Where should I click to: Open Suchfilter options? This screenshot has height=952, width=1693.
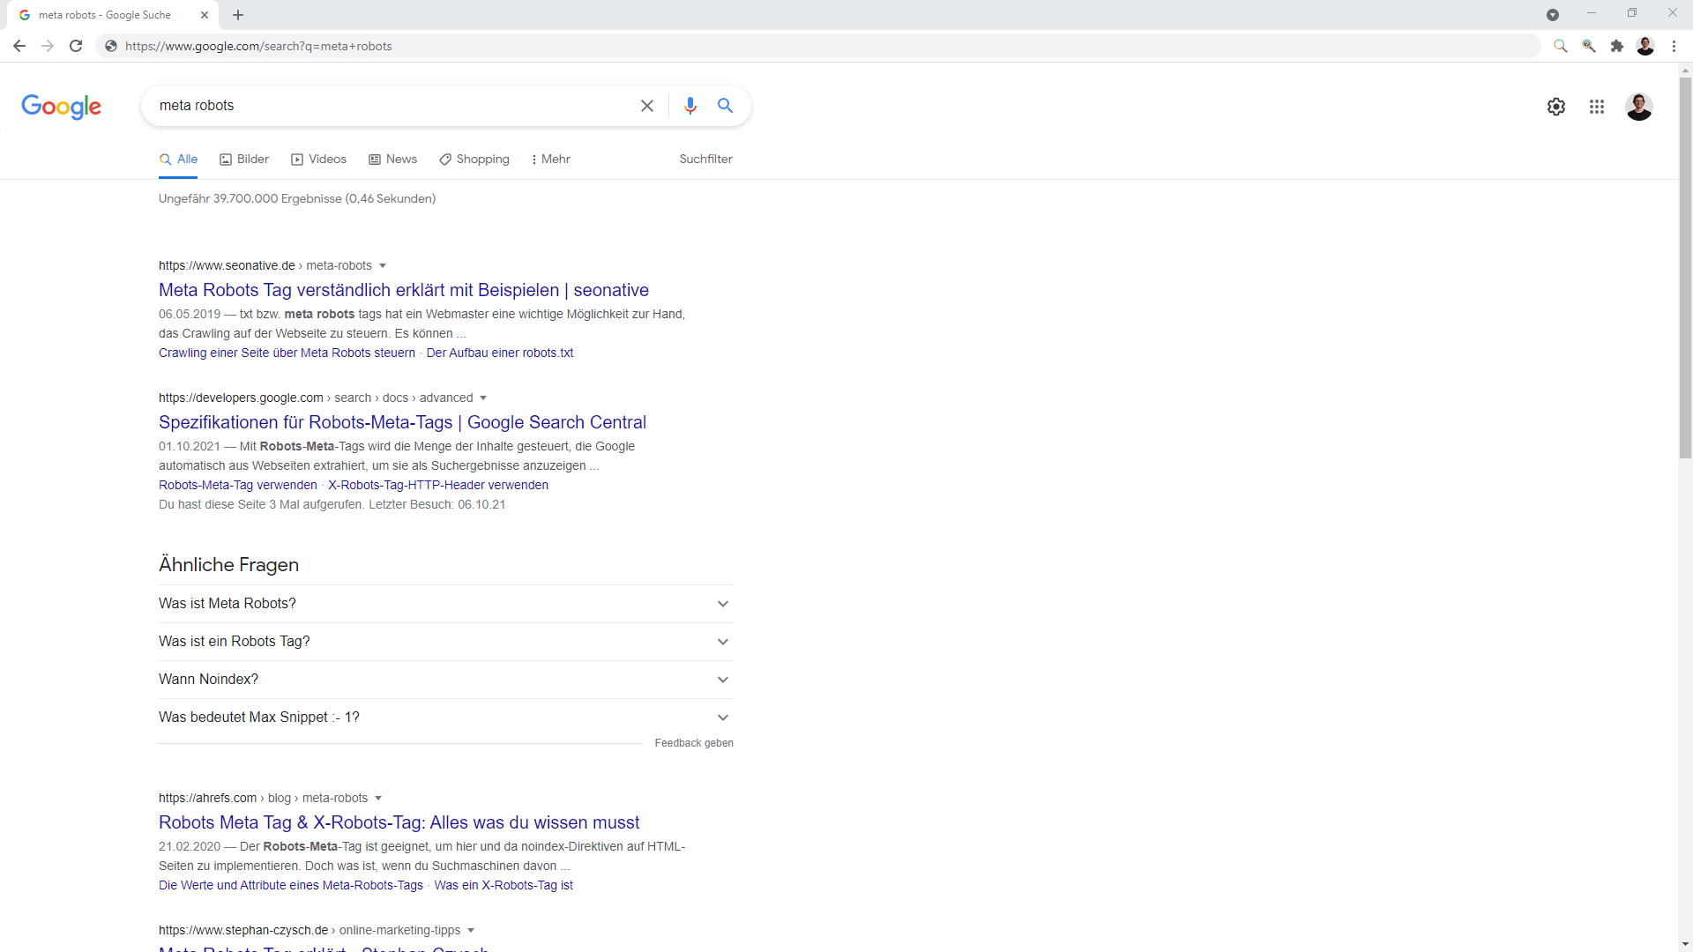(705, 159)
